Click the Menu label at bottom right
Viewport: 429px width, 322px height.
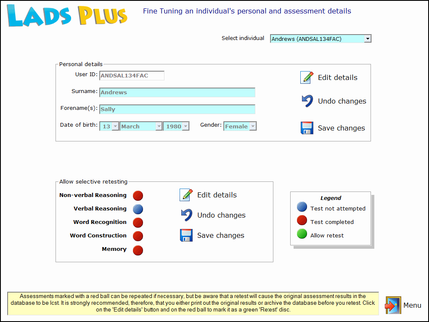point(412,305)
